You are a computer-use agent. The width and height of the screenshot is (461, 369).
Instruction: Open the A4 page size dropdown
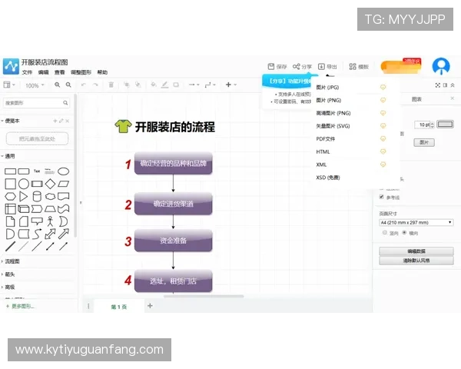point(416,223)
